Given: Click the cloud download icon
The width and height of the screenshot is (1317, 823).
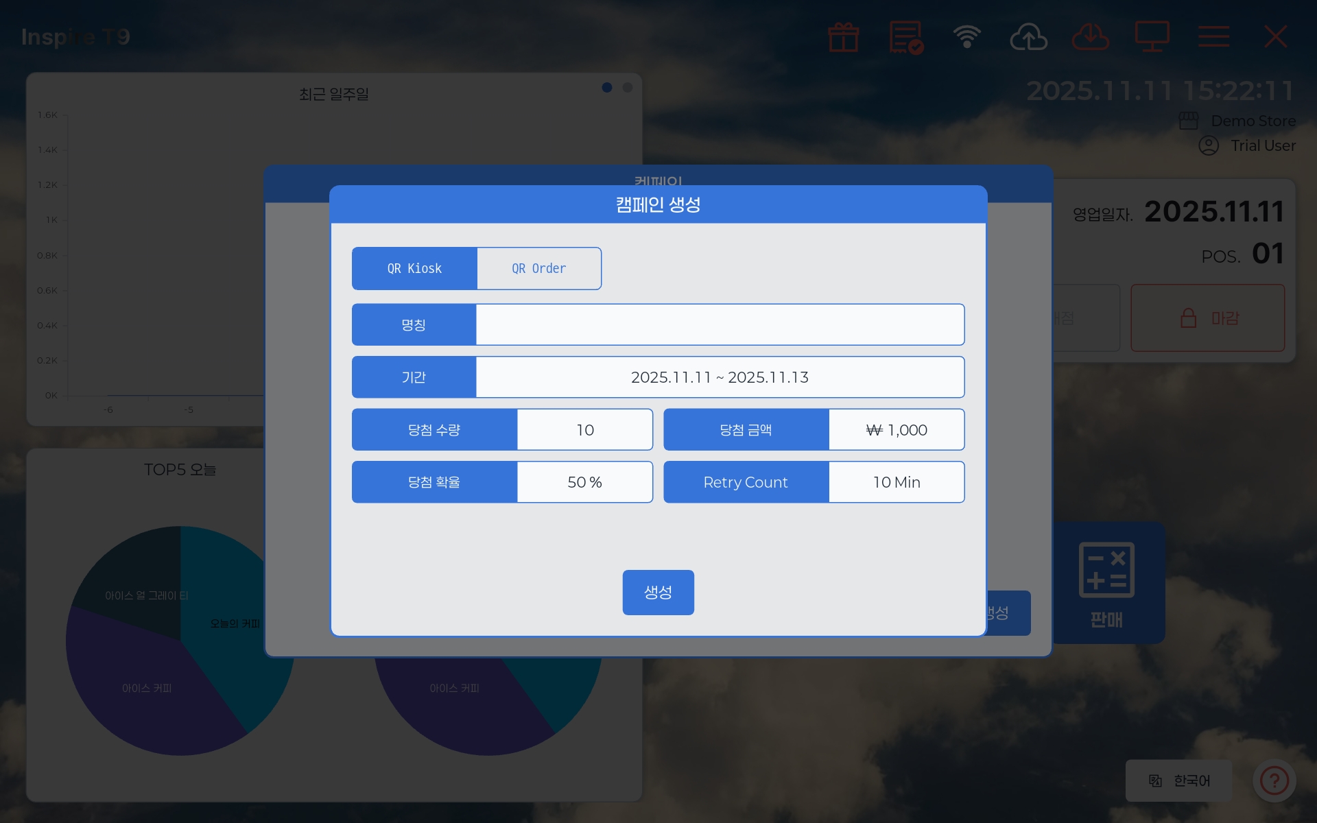Looking at the screenshot, I should click(x=1090, y=37).
